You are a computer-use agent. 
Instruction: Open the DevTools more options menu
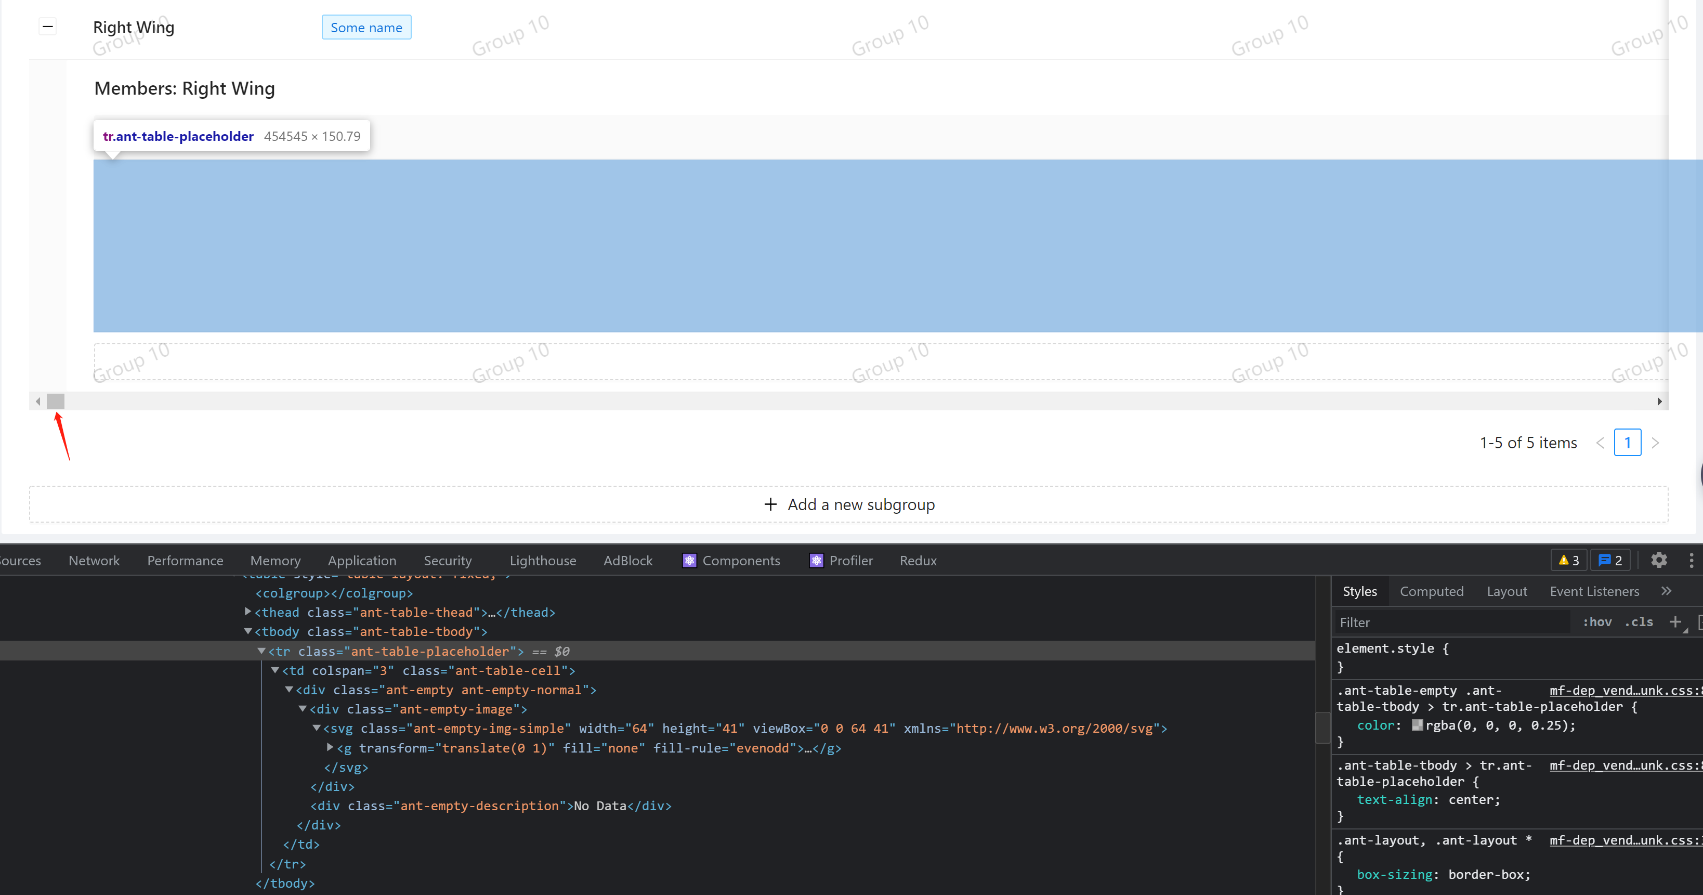1691,560
